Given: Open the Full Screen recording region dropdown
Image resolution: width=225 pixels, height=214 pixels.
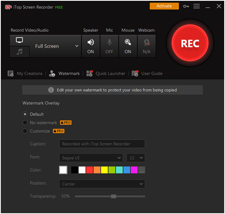Looking at the screenshot, I should [56, 46].
